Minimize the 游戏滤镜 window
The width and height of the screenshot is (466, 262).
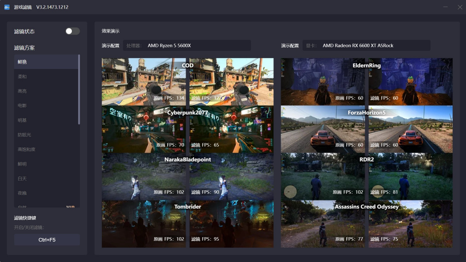click(445, 7)
